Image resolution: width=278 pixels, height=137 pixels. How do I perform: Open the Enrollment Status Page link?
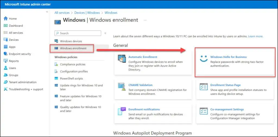[226, 85]
